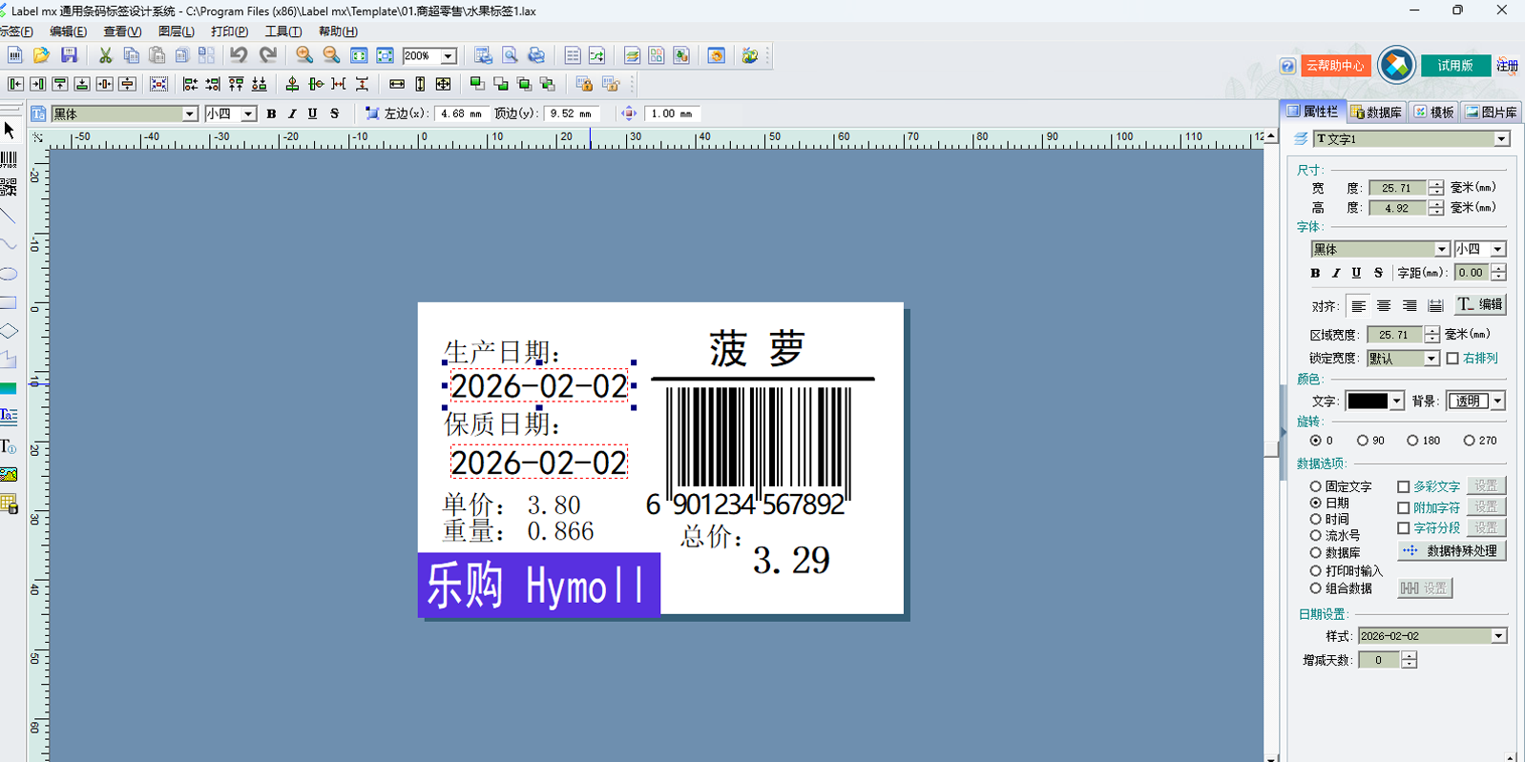Choose 流水号 data option
This screenshot has height=762, width=1525.
click(x=1316, y=536)
